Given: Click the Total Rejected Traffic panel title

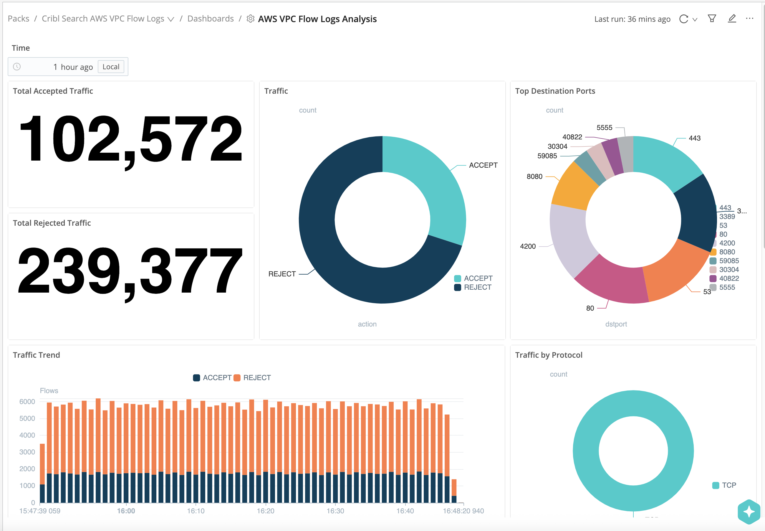Looking at the screenshot, I should tap(52, 223).
